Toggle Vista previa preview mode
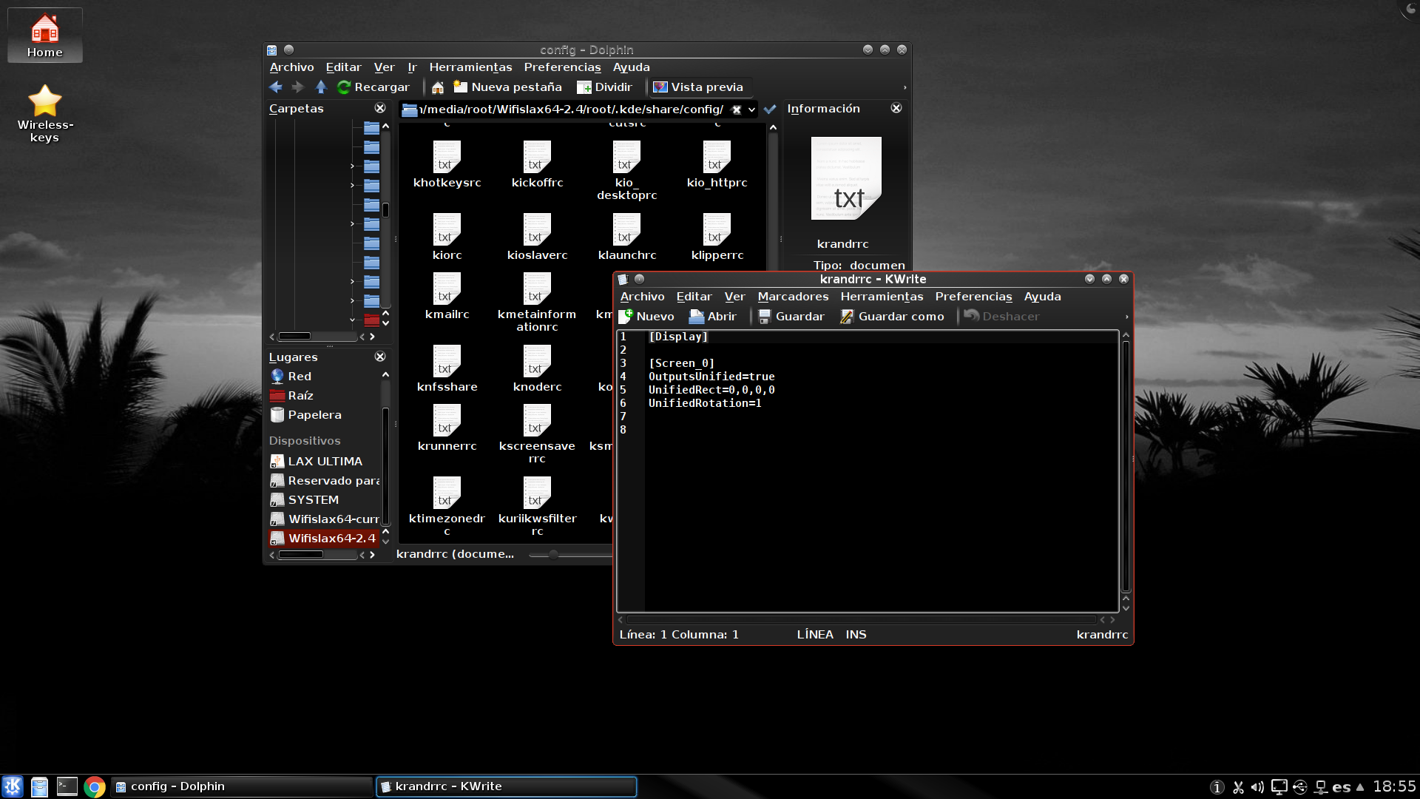The height and width of the screenshot is (799, 1420). [x=697, y=87]
